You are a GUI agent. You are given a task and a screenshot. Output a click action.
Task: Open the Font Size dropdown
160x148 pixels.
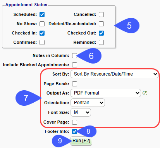pyautogui.click(x=81, y=112)
